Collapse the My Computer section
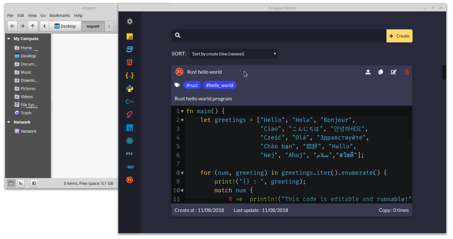The width and height of the screenshot is (453, 239). pyautogui.click(x=9, y=39)
